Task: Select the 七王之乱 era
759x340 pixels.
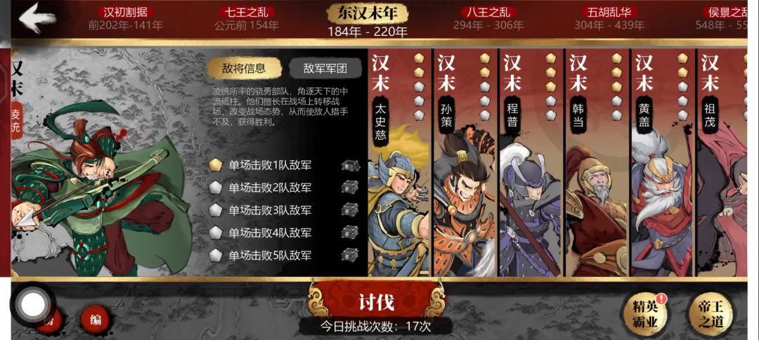Action: pyautogui.click(x=247, y=18)
